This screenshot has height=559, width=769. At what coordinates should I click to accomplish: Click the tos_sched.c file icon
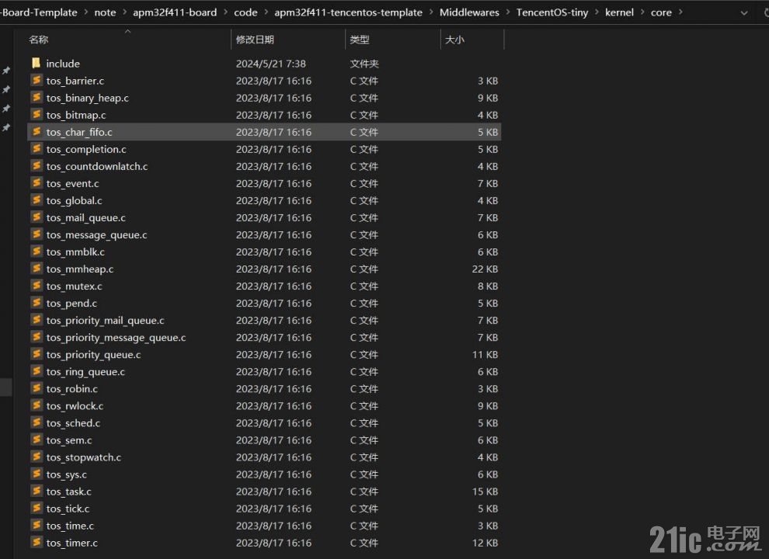[37, 422]
